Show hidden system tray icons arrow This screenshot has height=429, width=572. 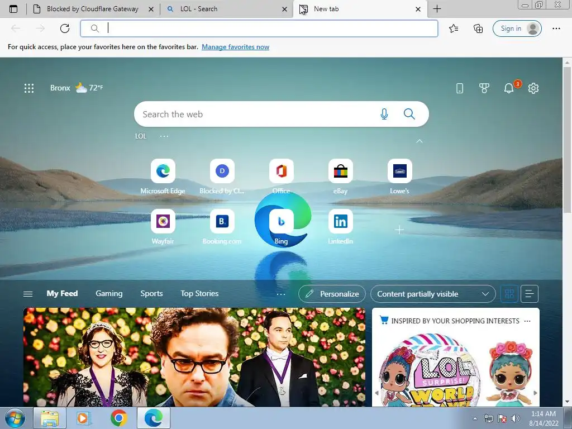475,418
